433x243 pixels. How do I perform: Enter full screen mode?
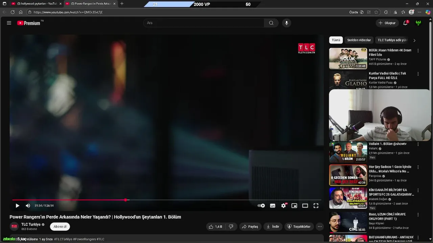tap(316, 206)
